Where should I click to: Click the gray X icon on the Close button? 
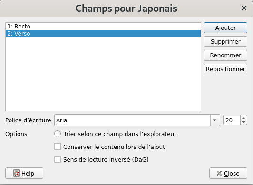point(219,173)
